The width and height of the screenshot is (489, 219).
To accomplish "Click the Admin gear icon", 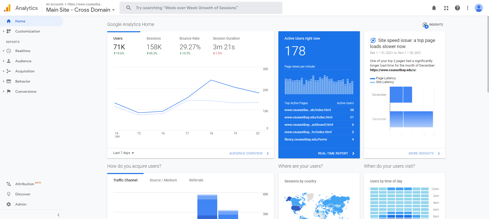I will pyautogui.click(x=9, y=204).
